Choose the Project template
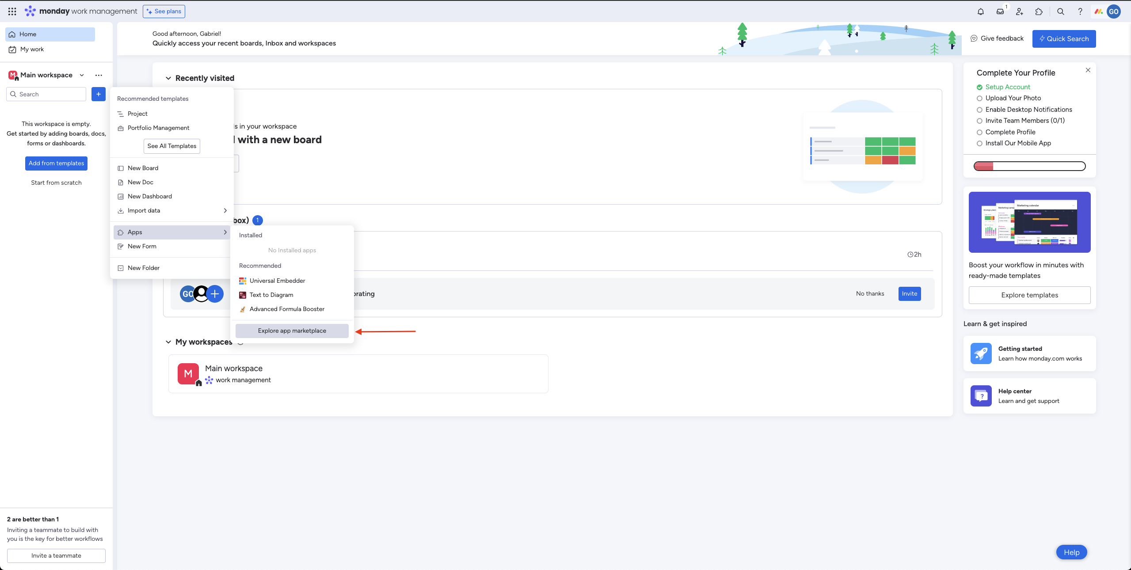1131x570 pixels. 172,114
